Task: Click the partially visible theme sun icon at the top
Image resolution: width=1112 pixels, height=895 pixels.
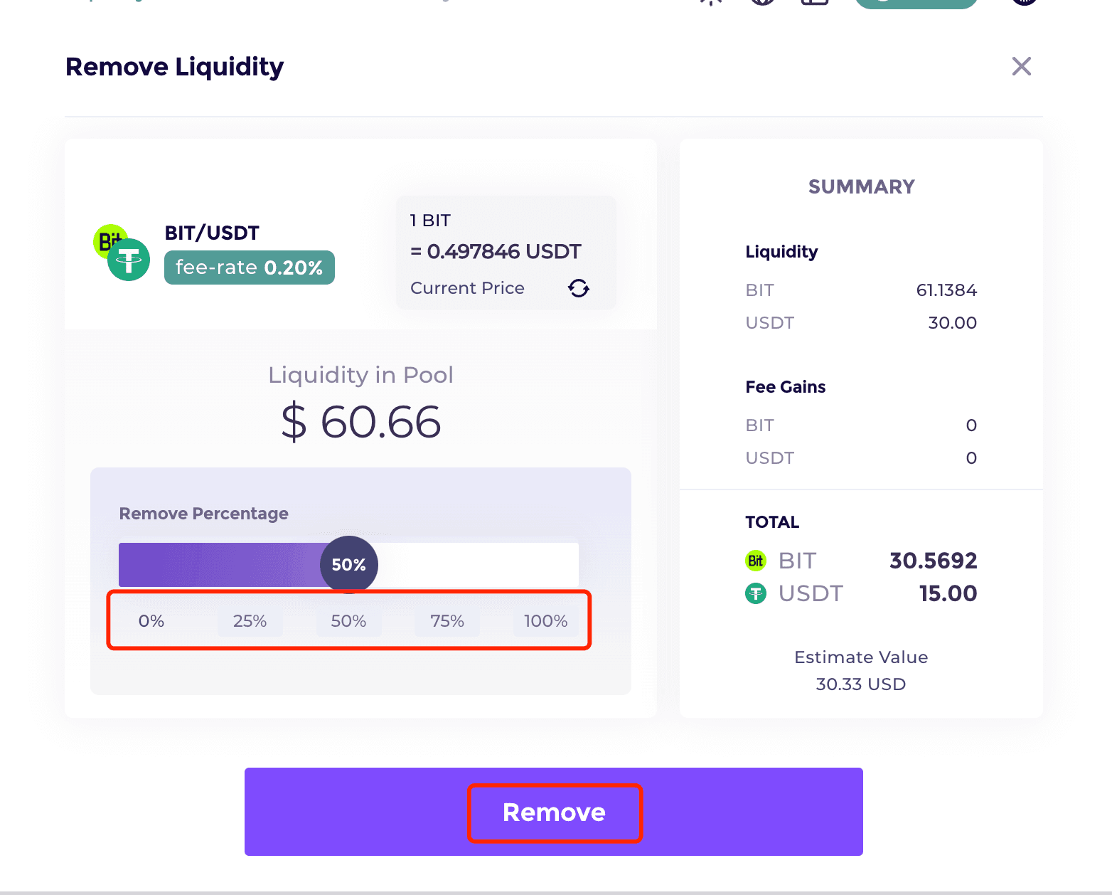Action: 711,2
